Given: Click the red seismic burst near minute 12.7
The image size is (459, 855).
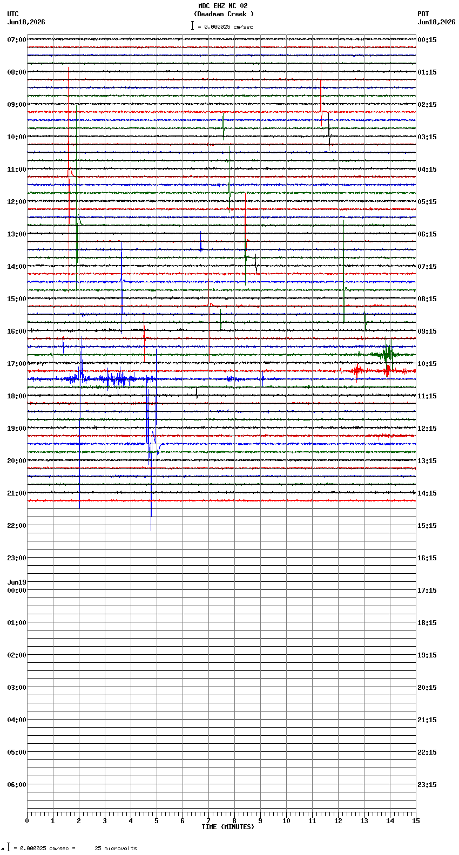Looking at the screenshot, I should pyautogui.click(x=356, y=371).
